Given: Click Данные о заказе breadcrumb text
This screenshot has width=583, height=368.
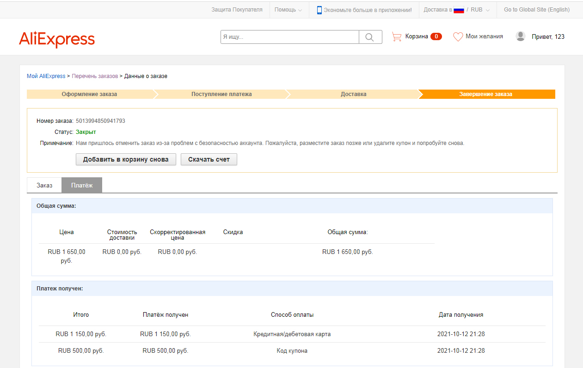Looking at the screenshot, I should (146, 76).
